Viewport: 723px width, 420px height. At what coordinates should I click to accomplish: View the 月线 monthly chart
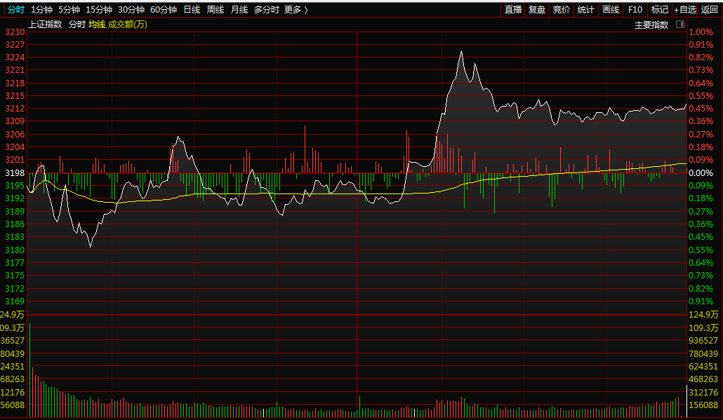coord(239,10)
